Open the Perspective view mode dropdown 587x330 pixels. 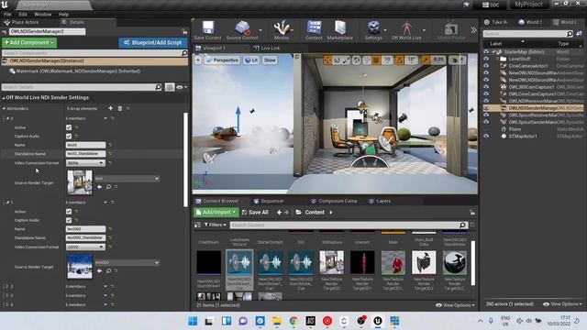pyautogui.click(x=223, y=60)
